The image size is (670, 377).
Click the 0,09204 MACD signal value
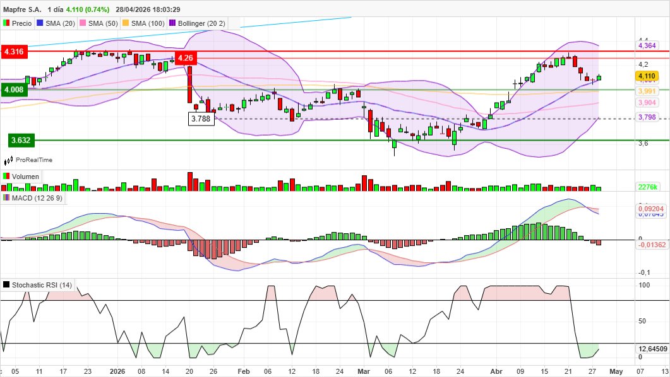coord(651,209)
